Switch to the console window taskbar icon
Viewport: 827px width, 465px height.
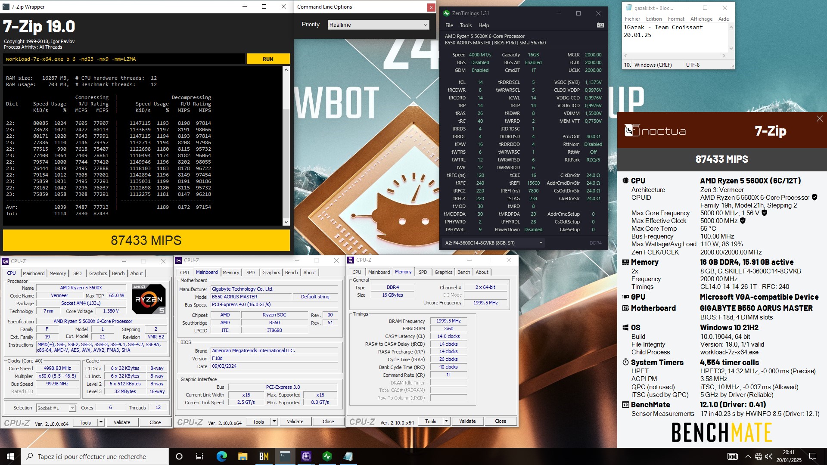point(285,456)
